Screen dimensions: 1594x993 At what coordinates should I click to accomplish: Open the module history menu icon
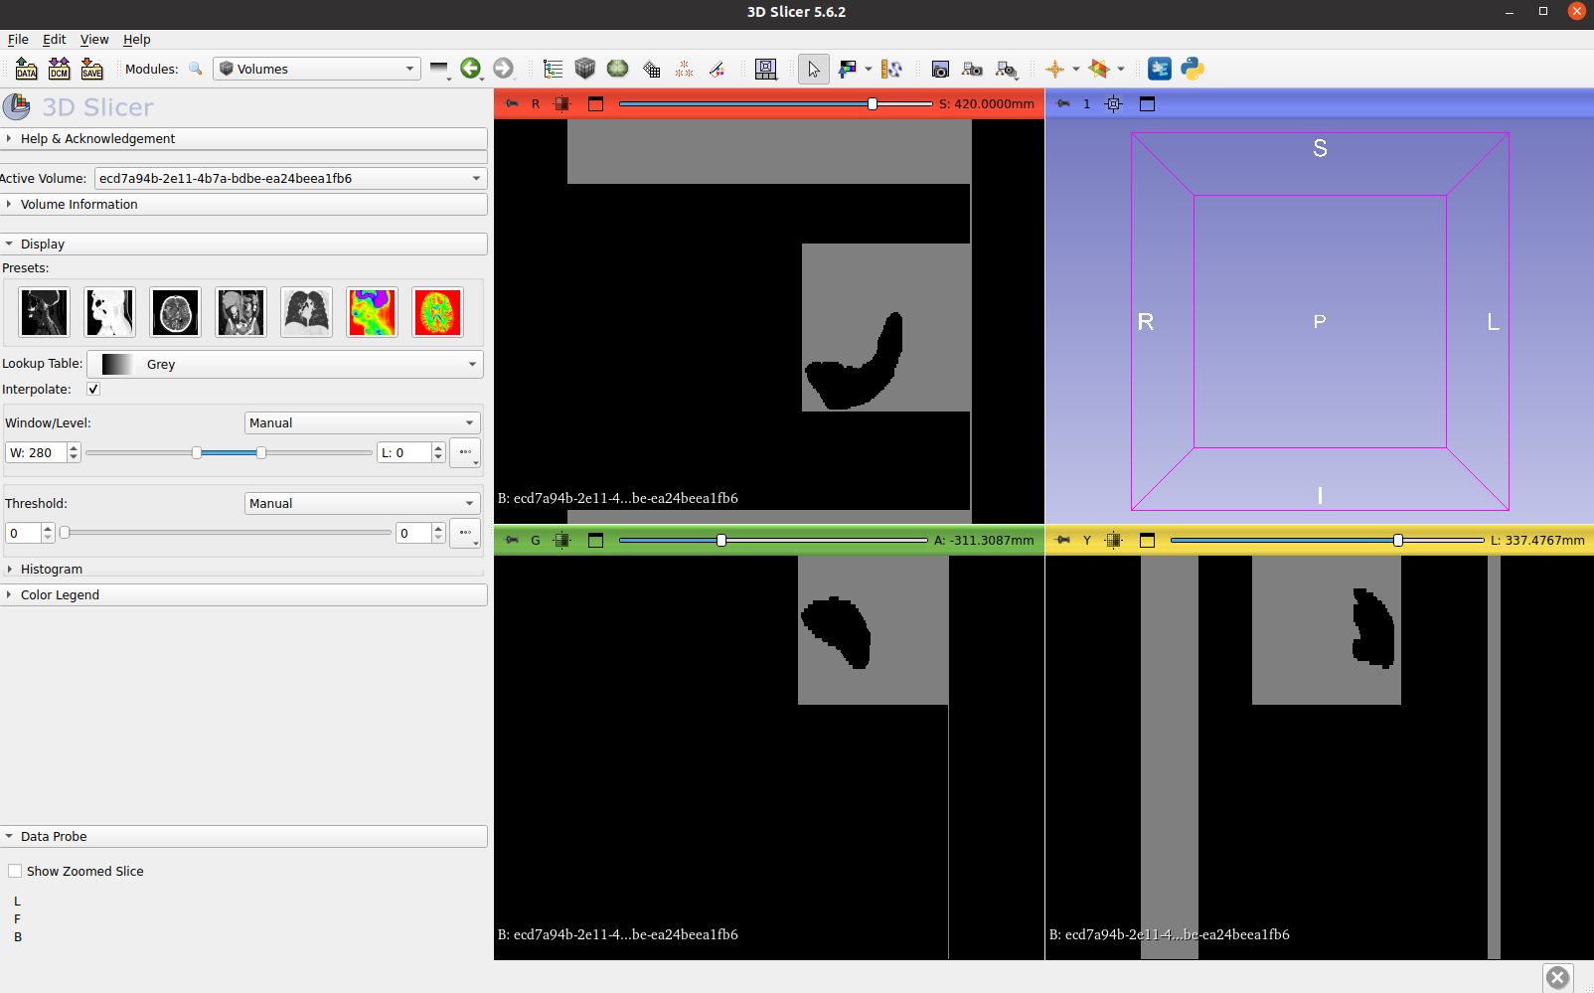pyautogui.click(x=439, y=69)
